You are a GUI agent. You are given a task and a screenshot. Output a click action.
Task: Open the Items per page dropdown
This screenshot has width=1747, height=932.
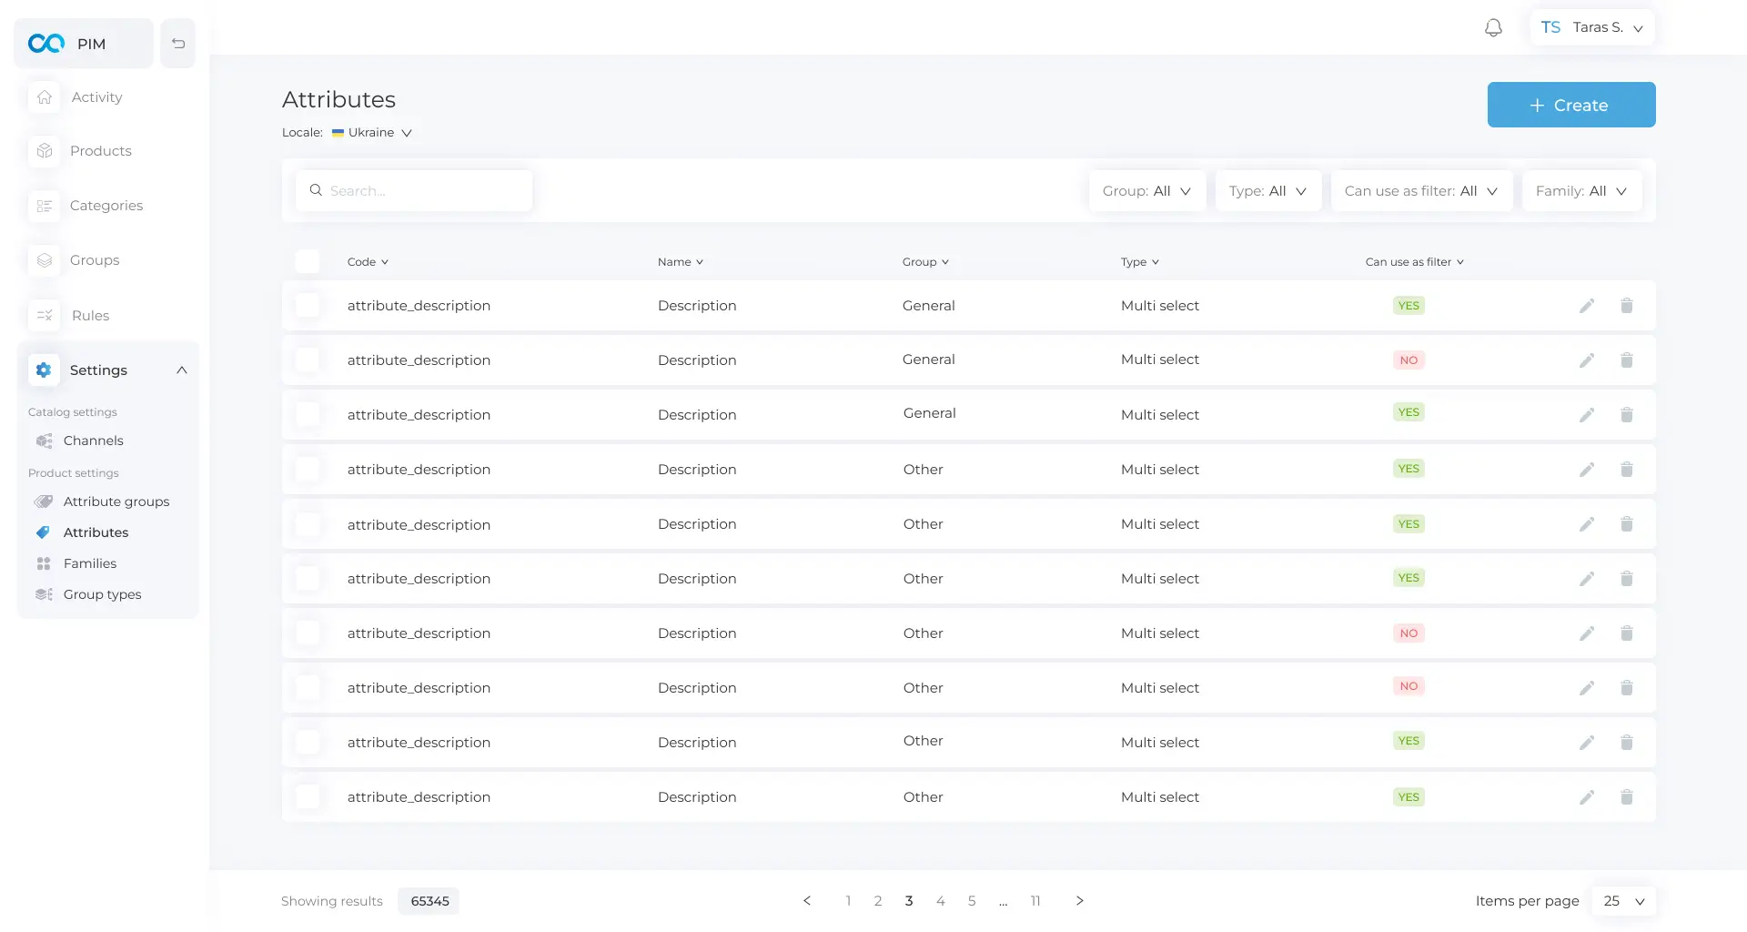(1623, 901)
